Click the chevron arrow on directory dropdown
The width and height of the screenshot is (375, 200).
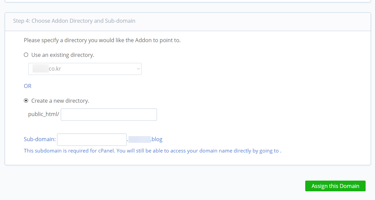(138, 69)
